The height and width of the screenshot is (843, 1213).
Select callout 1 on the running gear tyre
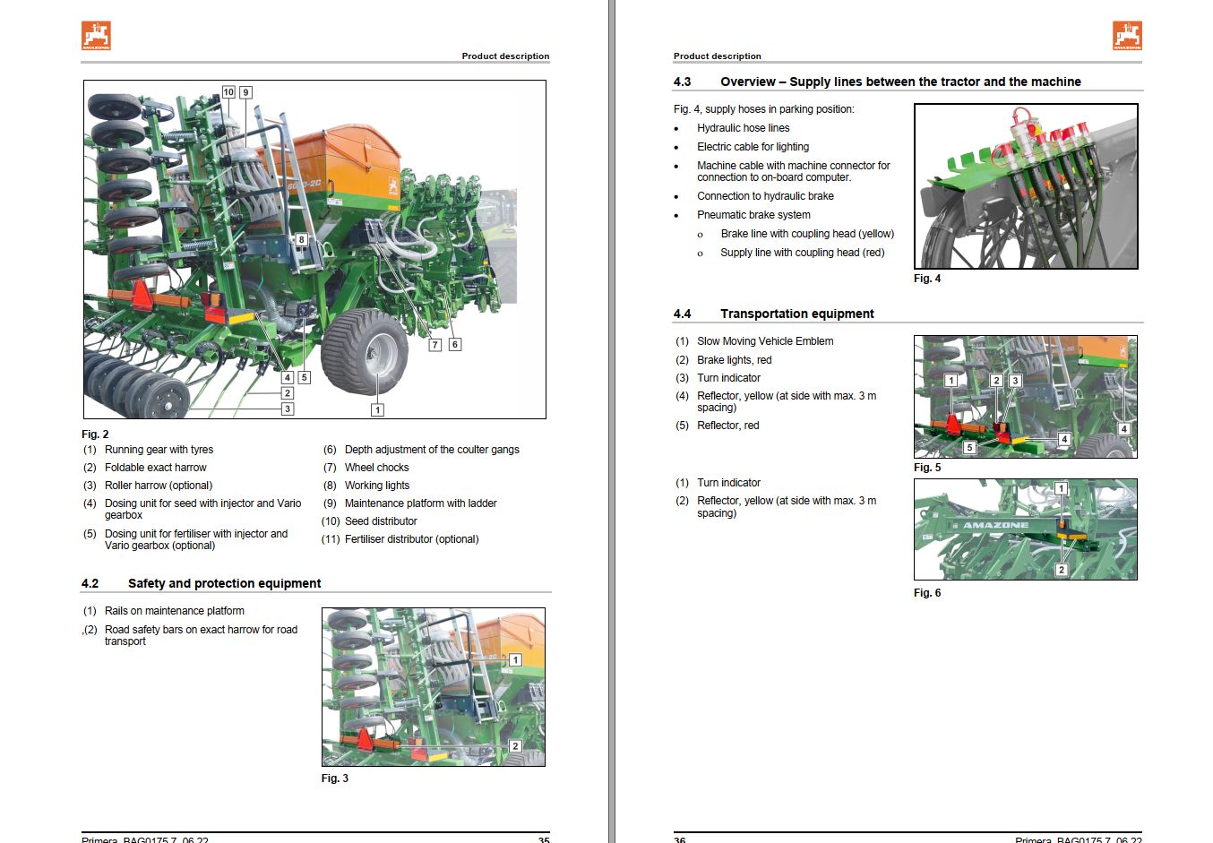[377, 409]
